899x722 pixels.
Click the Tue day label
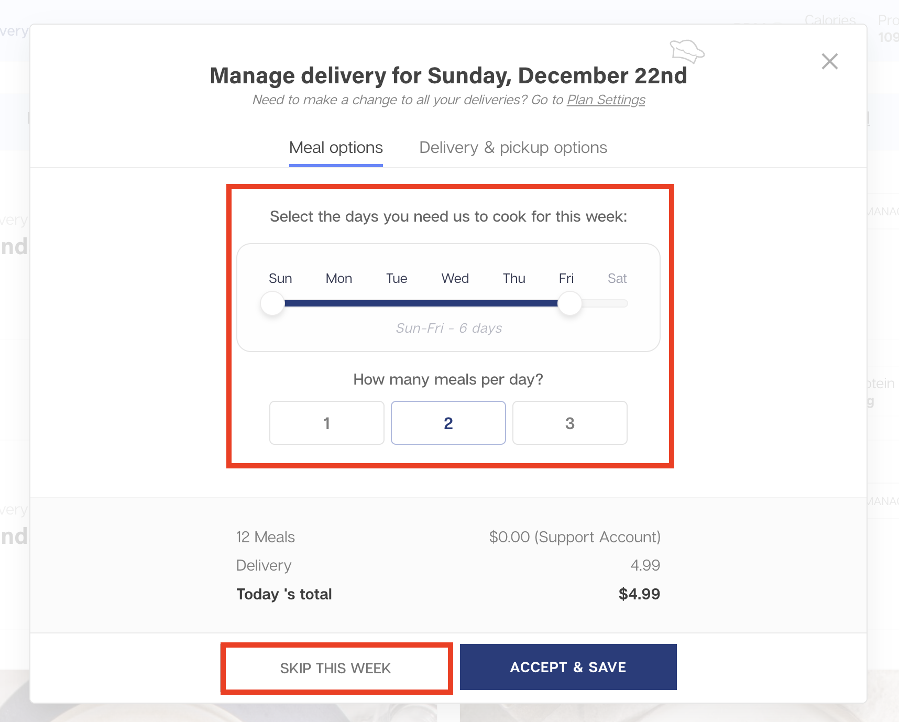[x=397, y=278]
